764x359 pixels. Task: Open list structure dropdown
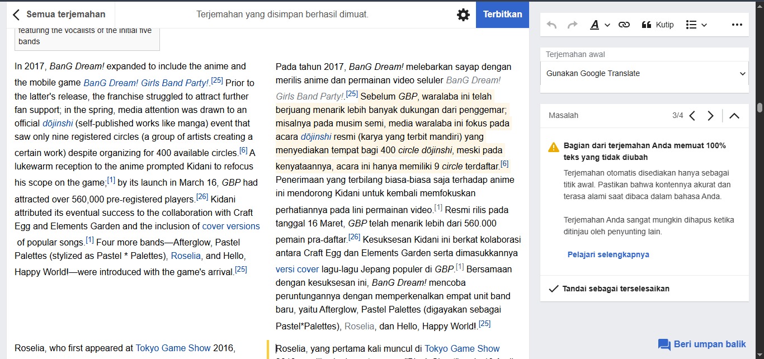coord(696,25)
